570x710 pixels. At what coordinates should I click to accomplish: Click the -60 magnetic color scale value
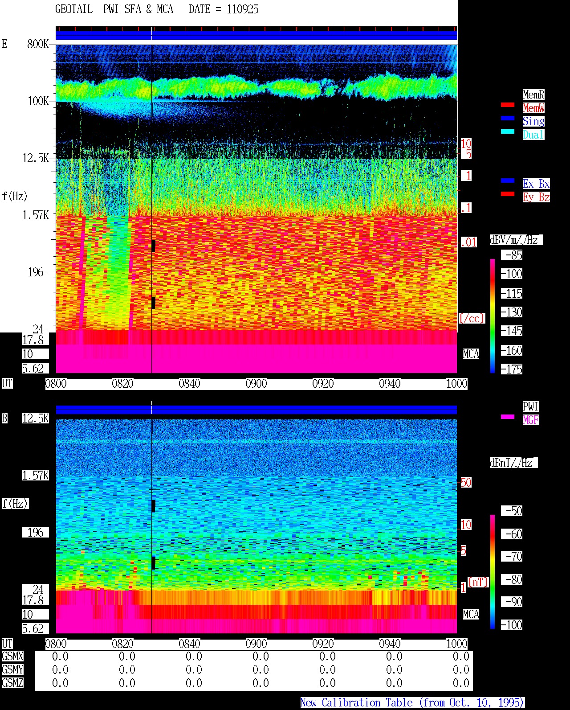coord(512,534)
